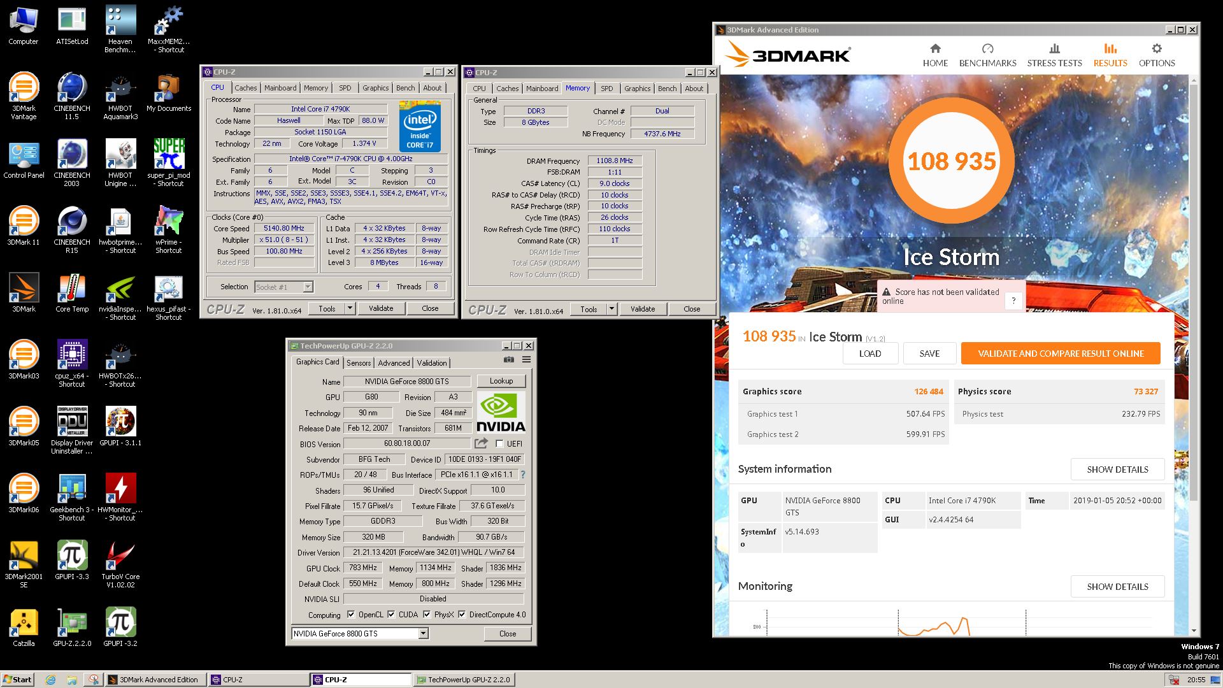Open Tools dropdown arrow in CPU-Z CPU window
Screen dimensions: 1223x688
point(350,308)
